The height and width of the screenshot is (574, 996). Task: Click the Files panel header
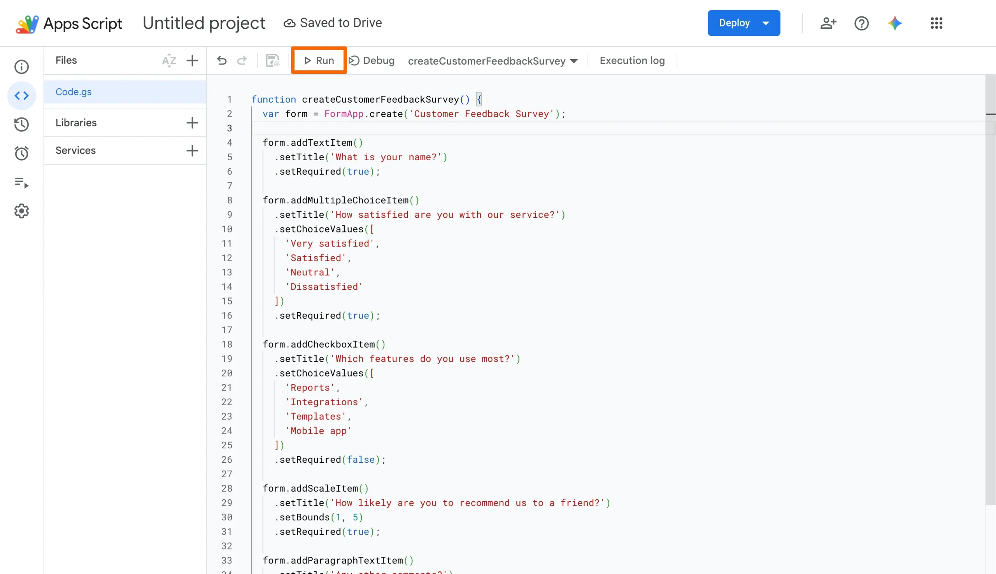click(66, 60)
